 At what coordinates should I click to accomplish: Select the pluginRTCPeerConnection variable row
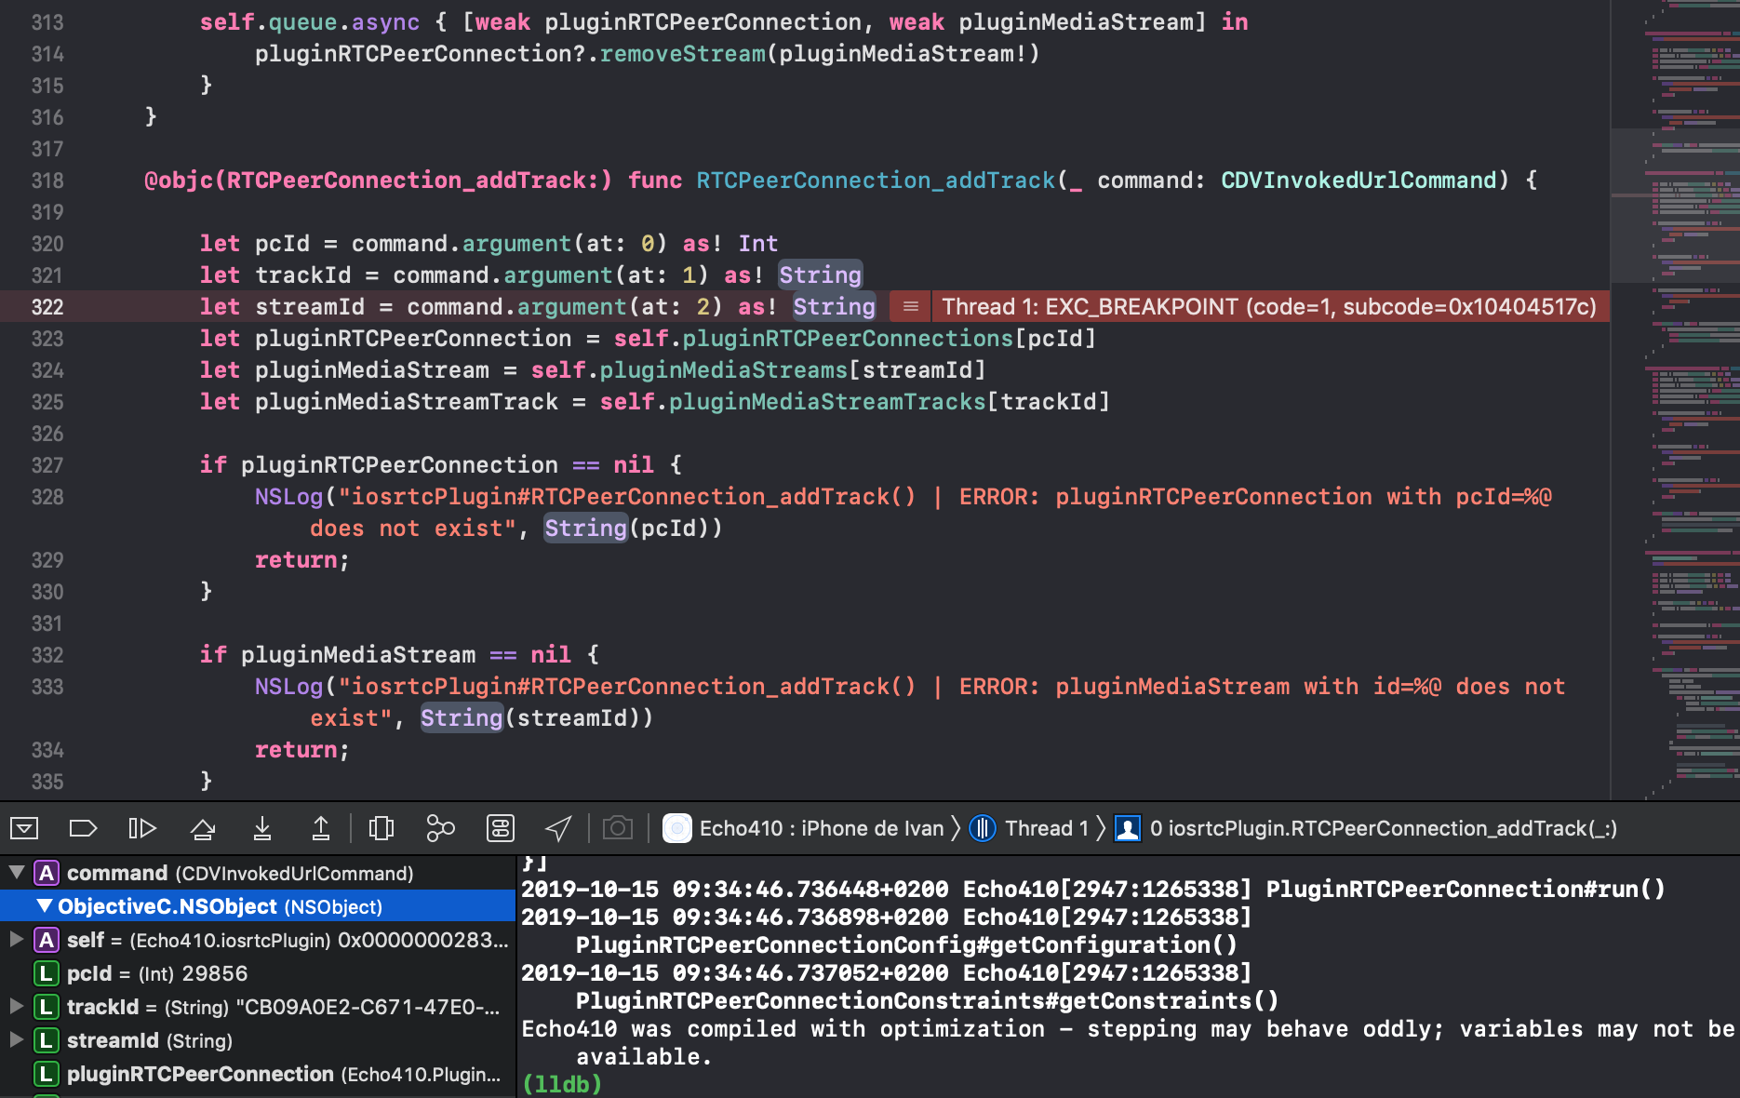[x=257, y=1074]
